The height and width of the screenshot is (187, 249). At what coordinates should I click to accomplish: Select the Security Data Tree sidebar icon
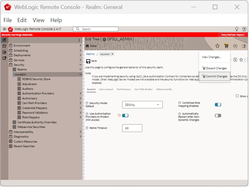tap(4, 58)
